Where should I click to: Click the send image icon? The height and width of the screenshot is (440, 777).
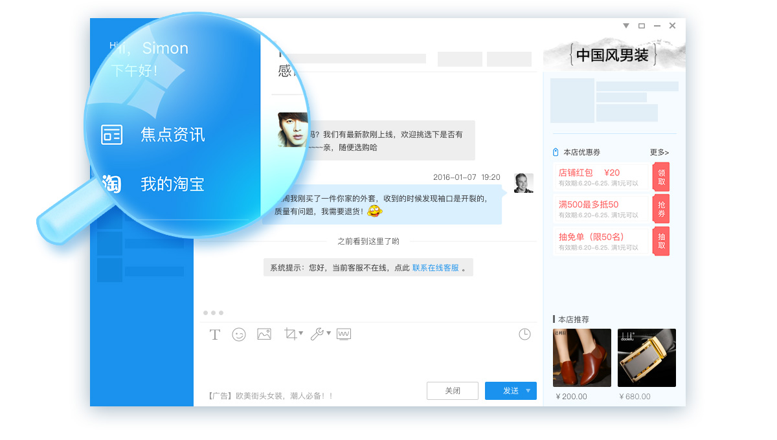click(x=264, y=334)
